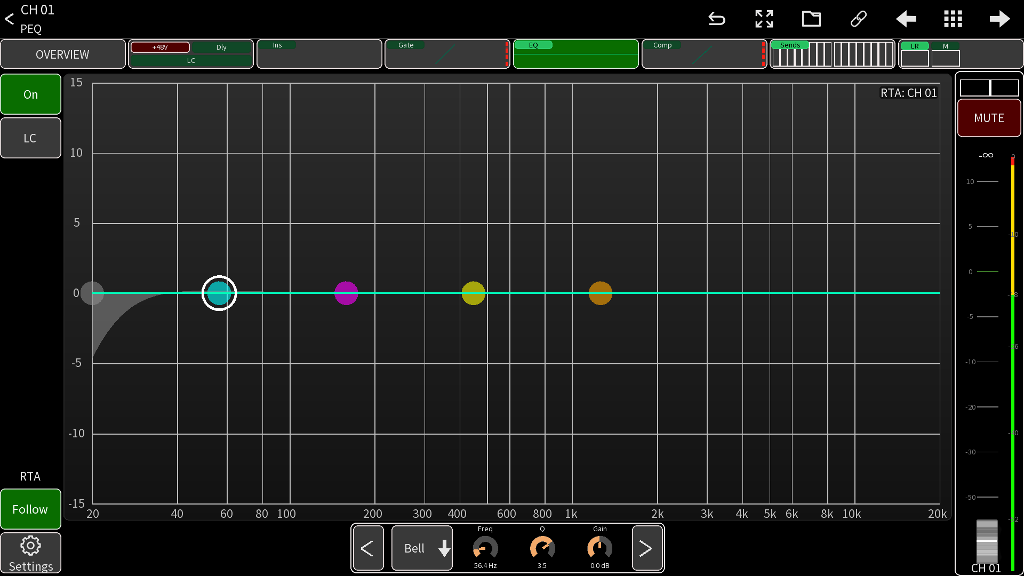Toggle the EQ On button
Viewport: 1024px width, 576px height.
30,94
